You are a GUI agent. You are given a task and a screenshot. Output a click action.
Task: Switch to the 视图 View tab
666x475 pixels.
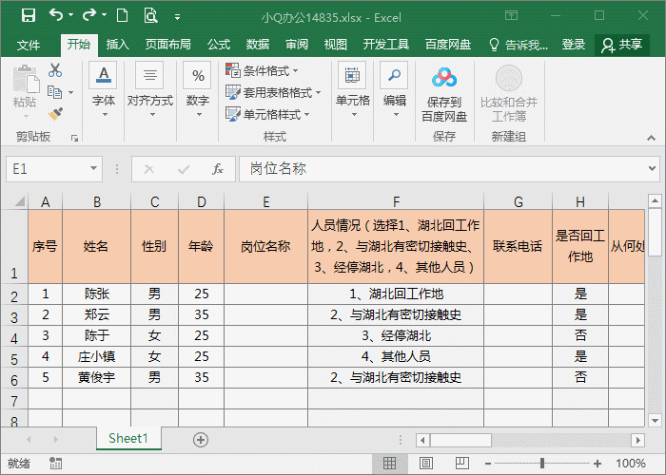336,45
